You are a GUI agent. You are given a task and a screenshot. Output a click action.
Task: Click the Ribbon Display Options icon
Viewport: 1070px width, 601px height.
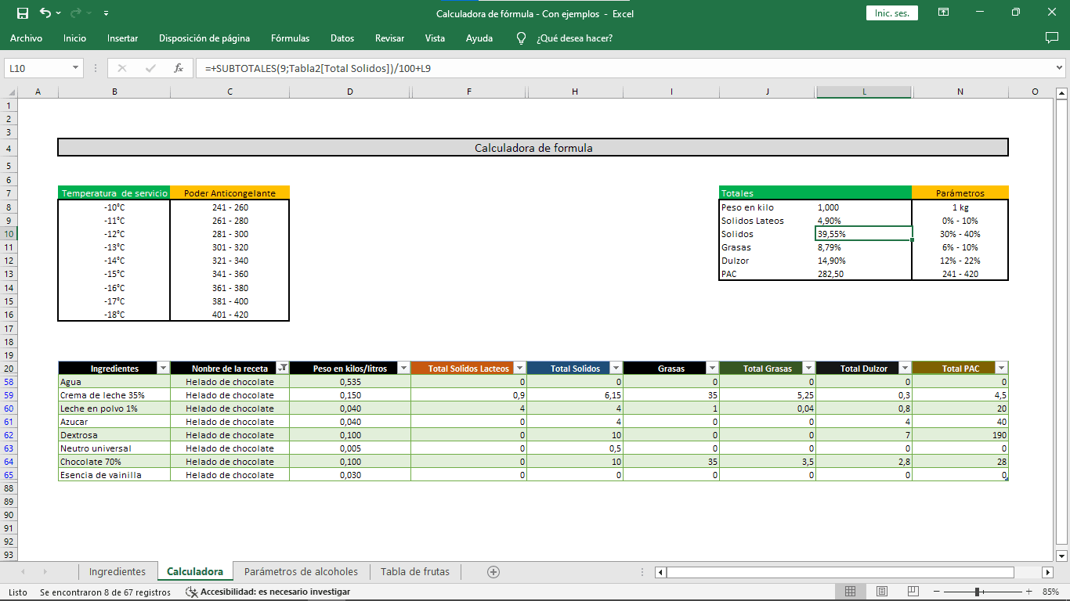(944, 13)
